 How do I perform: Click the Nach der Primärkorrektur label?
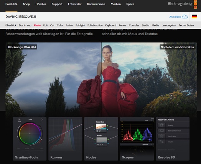click(x=178, y=47)
